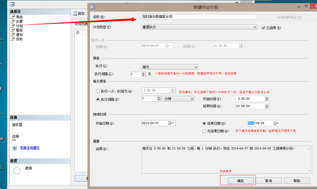This screenshot has height=189, width=317.
Task: Open the 执行 frequency dropdown showing 每天
Action: [x=170, y=67]
